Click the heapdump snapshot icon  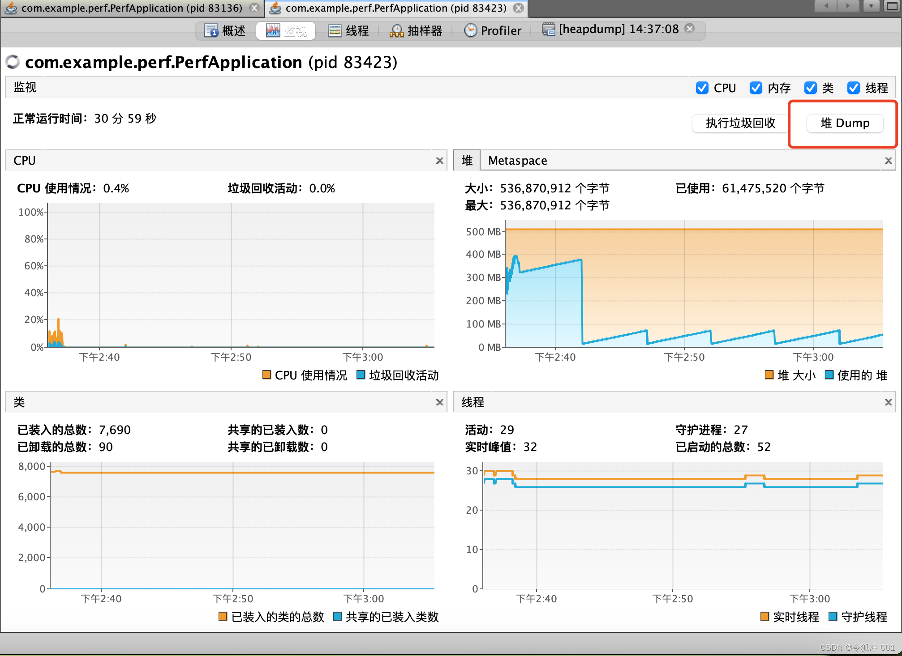click(549, 29)
